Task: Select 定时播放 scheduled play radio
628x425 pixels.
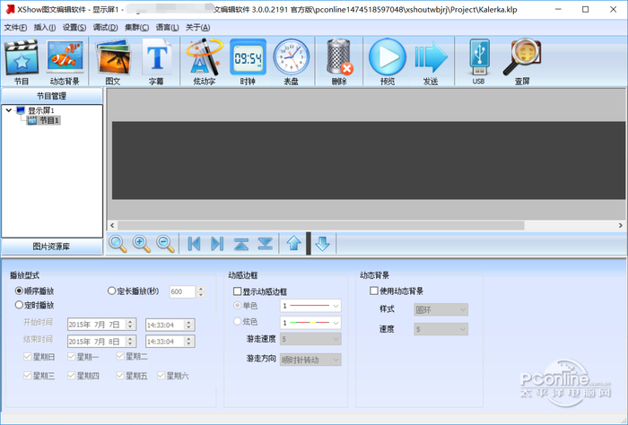Action: pos(19,305)
